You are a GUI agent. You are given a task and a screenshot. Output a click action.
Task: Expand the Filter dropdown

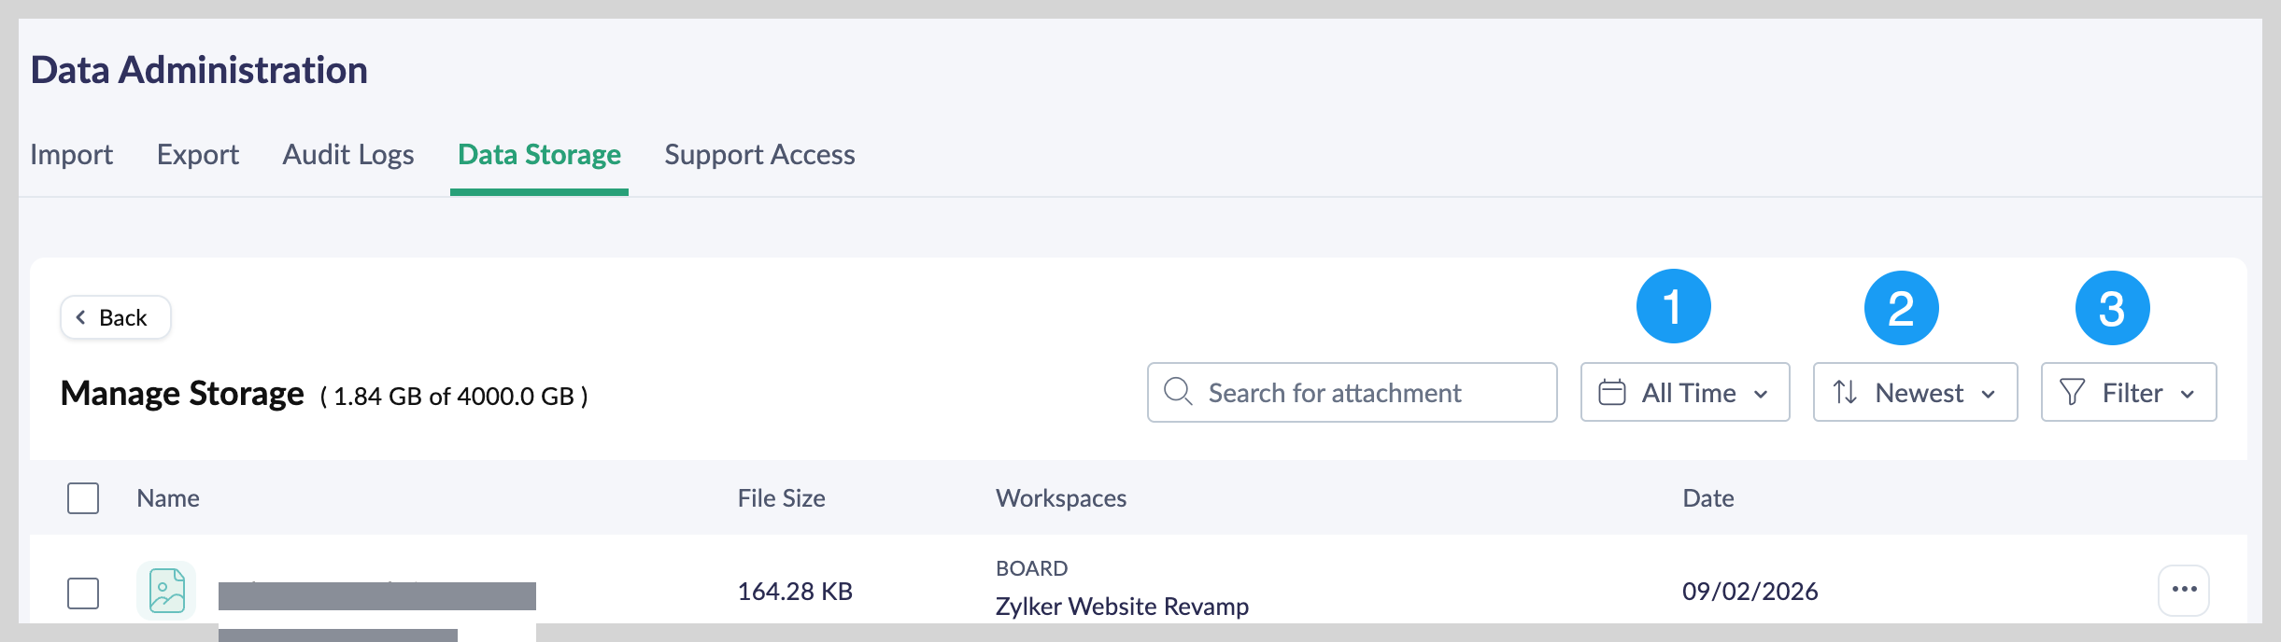click(x=2129, y=392)
